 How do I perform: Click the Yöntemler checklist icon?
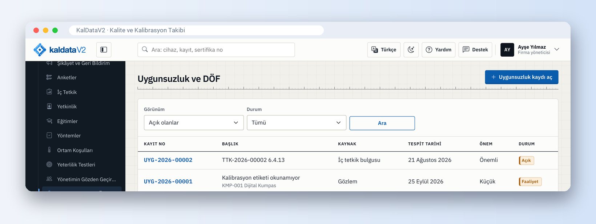pyautogui.click(x=49, y=135)
